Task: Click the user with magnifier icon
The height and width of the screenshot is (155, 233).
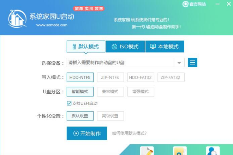Action: click(213, 151)
